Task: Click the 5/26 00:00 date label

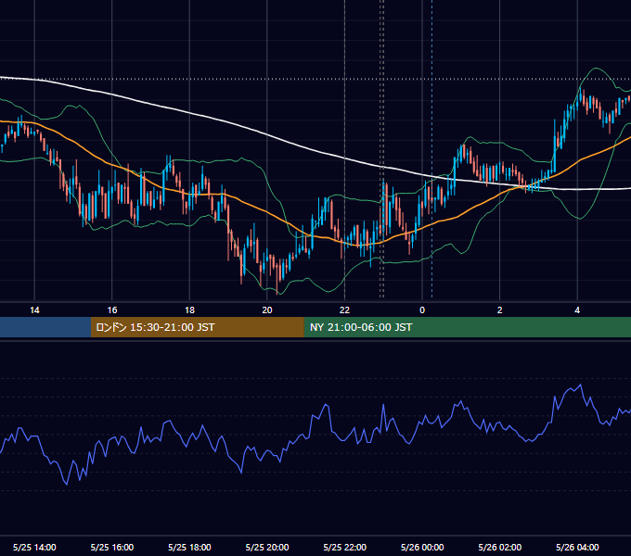Action: [x=422, y=547]
